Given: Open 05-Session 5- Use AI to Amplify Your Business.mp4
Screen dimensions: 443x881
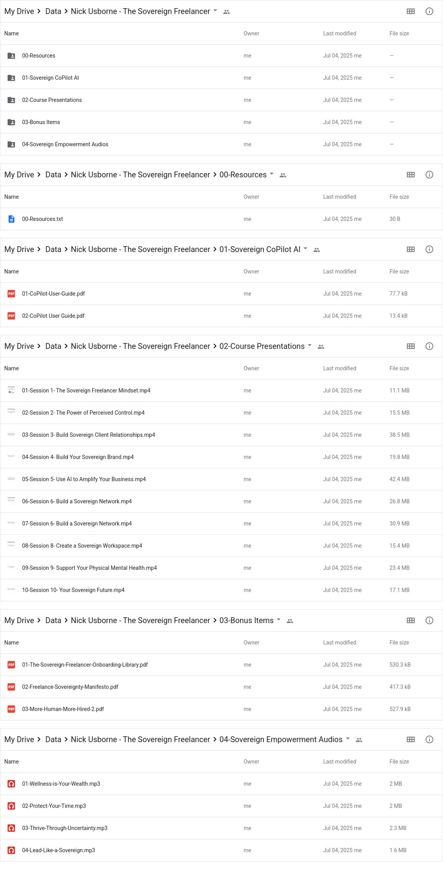Looking at the screenshot, I should (x=84, y=479).
